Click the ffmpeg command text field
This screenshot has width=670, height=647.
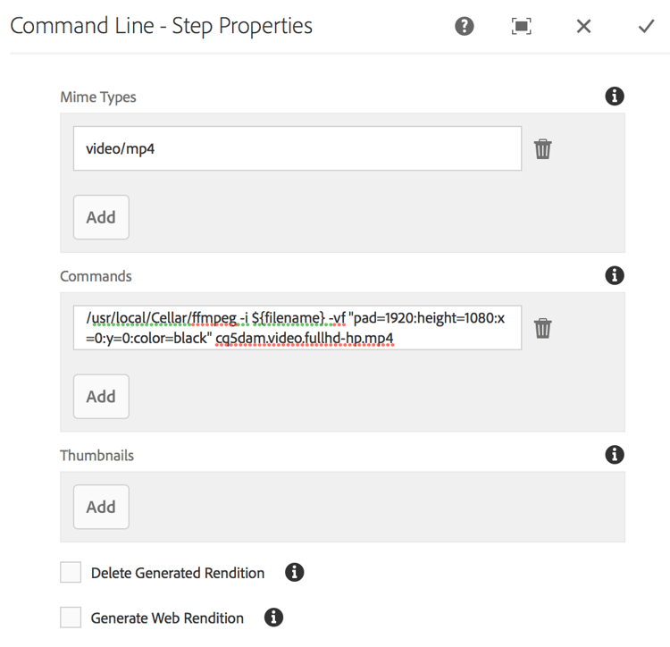(x=297, y=328)
